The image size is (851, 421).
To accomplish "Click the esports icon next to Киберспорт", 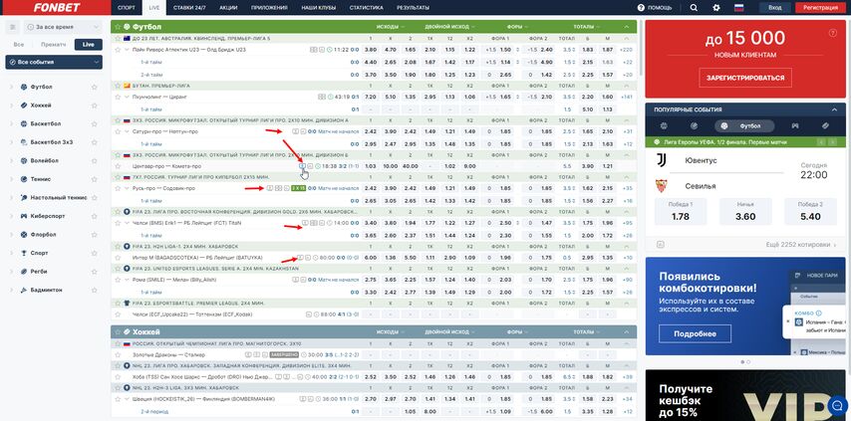I will click(23, 216).
